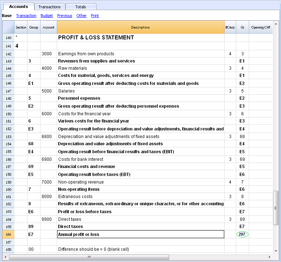Click 'Profit or loss before taxes' row
The image size is (281, 262).
tap(141, 212)
